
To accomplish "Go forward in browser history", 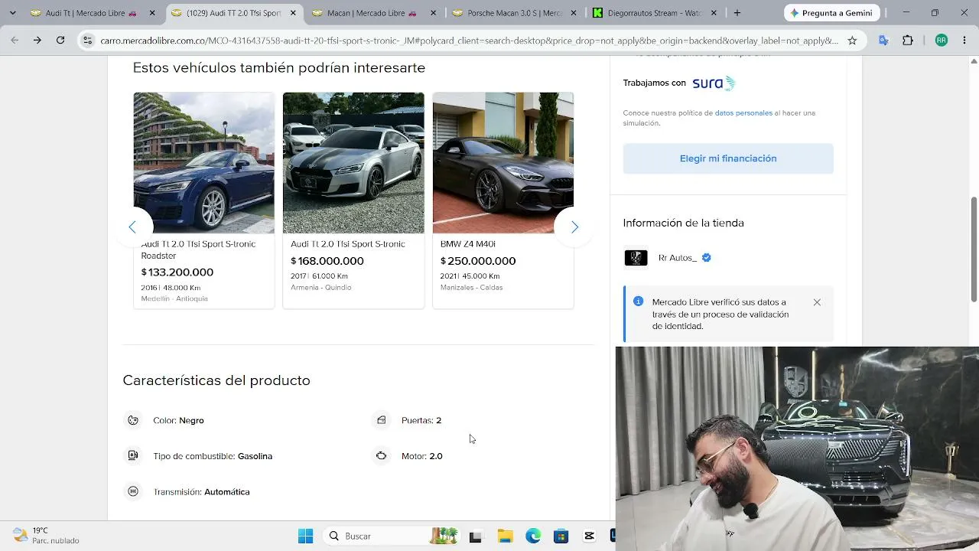I will pyautogui.click(x=37, y=41).
